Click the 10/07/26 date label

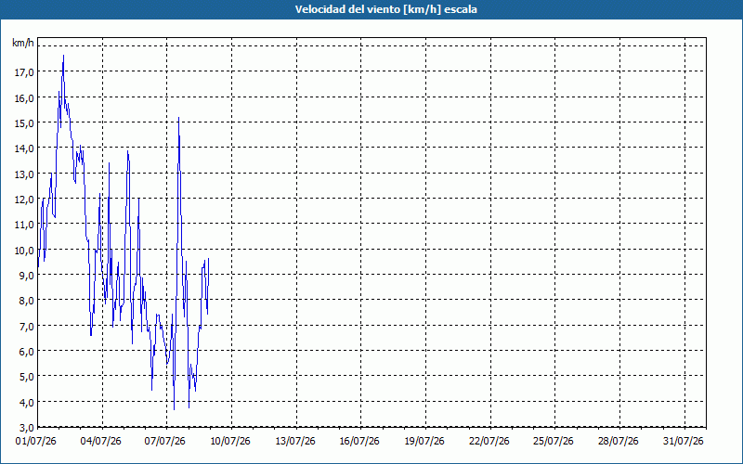click(230, 442)
